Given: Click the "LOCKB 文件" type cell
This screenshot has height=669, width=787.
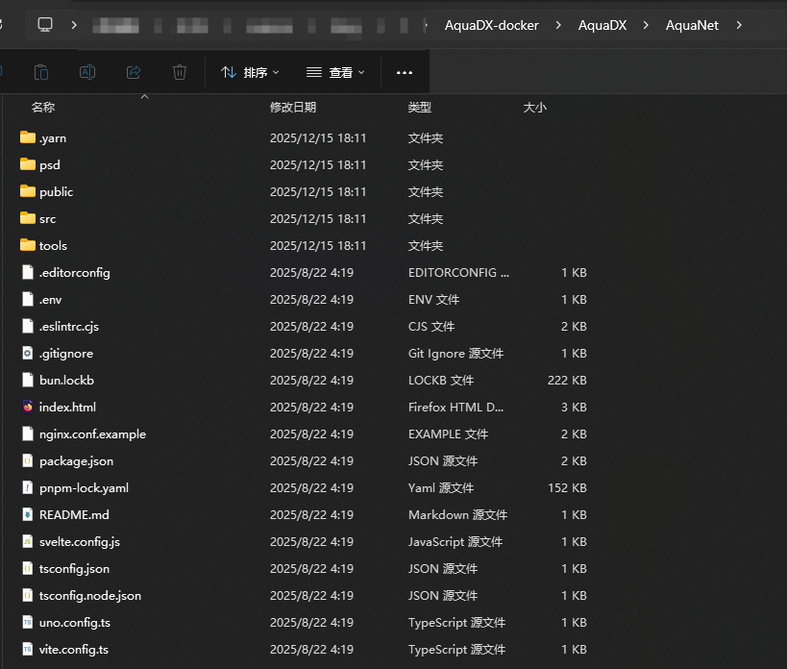Looking at the screenshot, I should point(441,381).
